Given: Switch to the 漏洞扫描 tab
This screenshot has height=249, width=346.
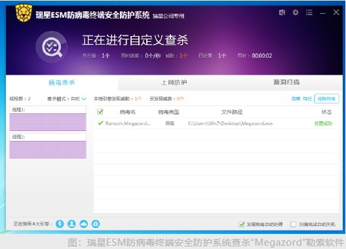Looking at the screenshot, I should [x=286, y=83].
